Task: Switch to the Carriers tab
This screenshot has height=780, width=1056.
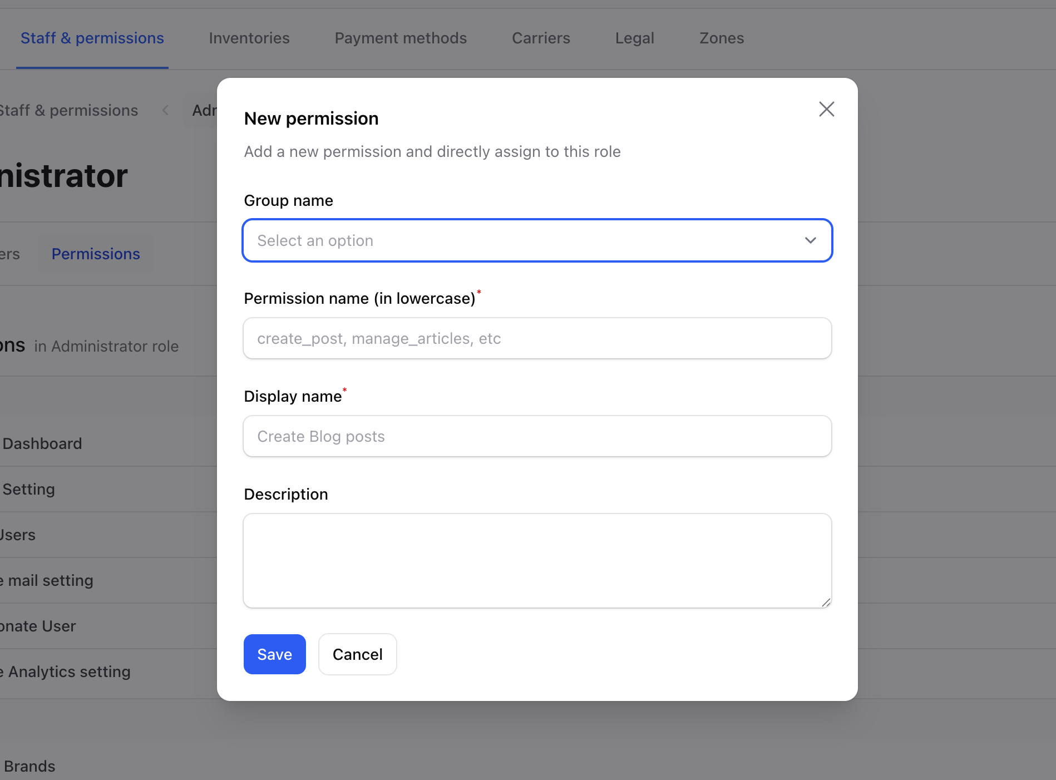Action: point(540,38)
